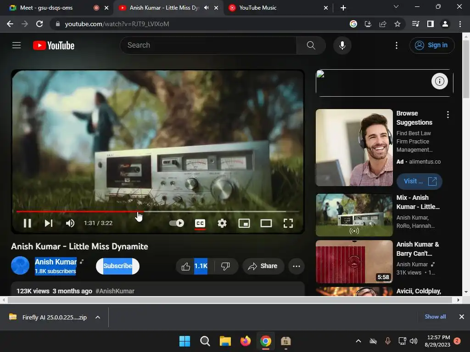The image size is (470, 352).
Task: Open the YouTube hamburger guide menu
Action: [17, 45]
